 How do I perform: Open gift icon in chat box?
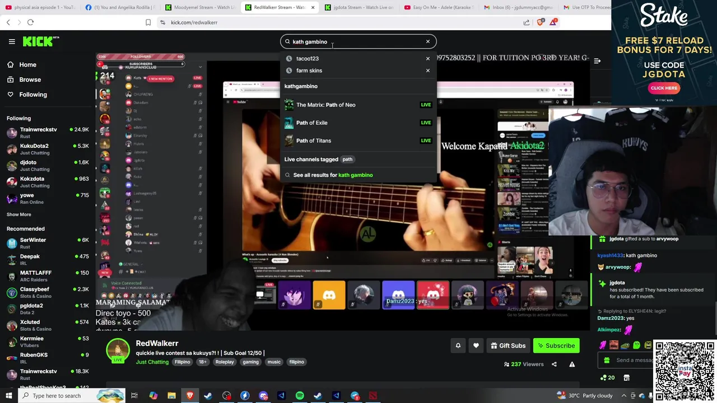coord(607,360)
